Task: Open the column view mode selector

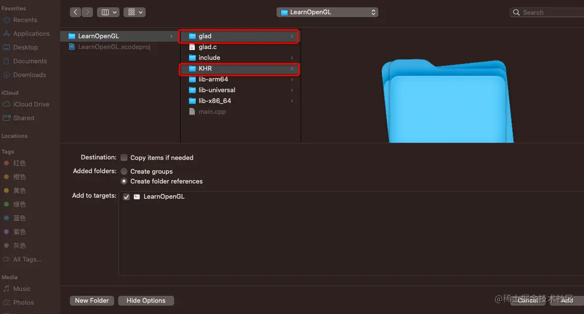Action: tap(108, 12)
